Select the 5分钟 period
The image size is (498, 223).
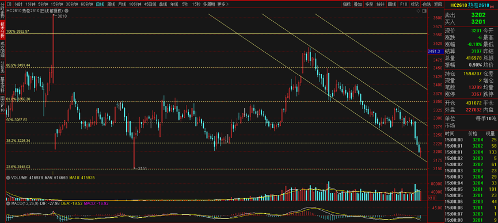click(x=43, y=5)
